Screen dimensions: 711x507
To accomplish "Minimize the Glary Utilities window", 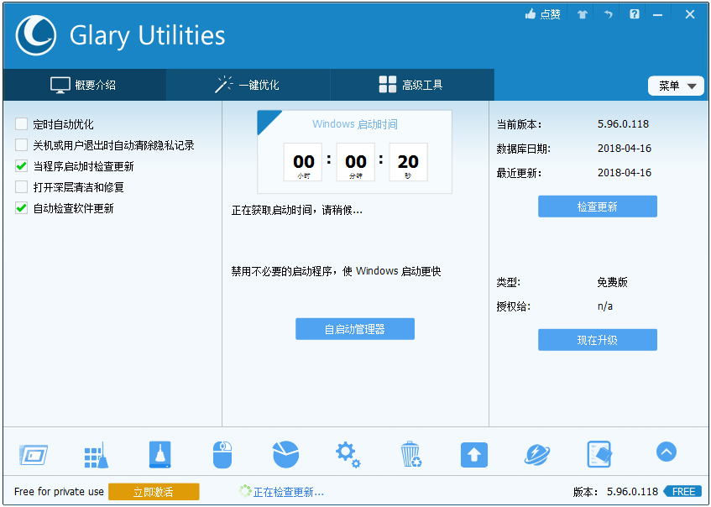I will click(658, 14).
